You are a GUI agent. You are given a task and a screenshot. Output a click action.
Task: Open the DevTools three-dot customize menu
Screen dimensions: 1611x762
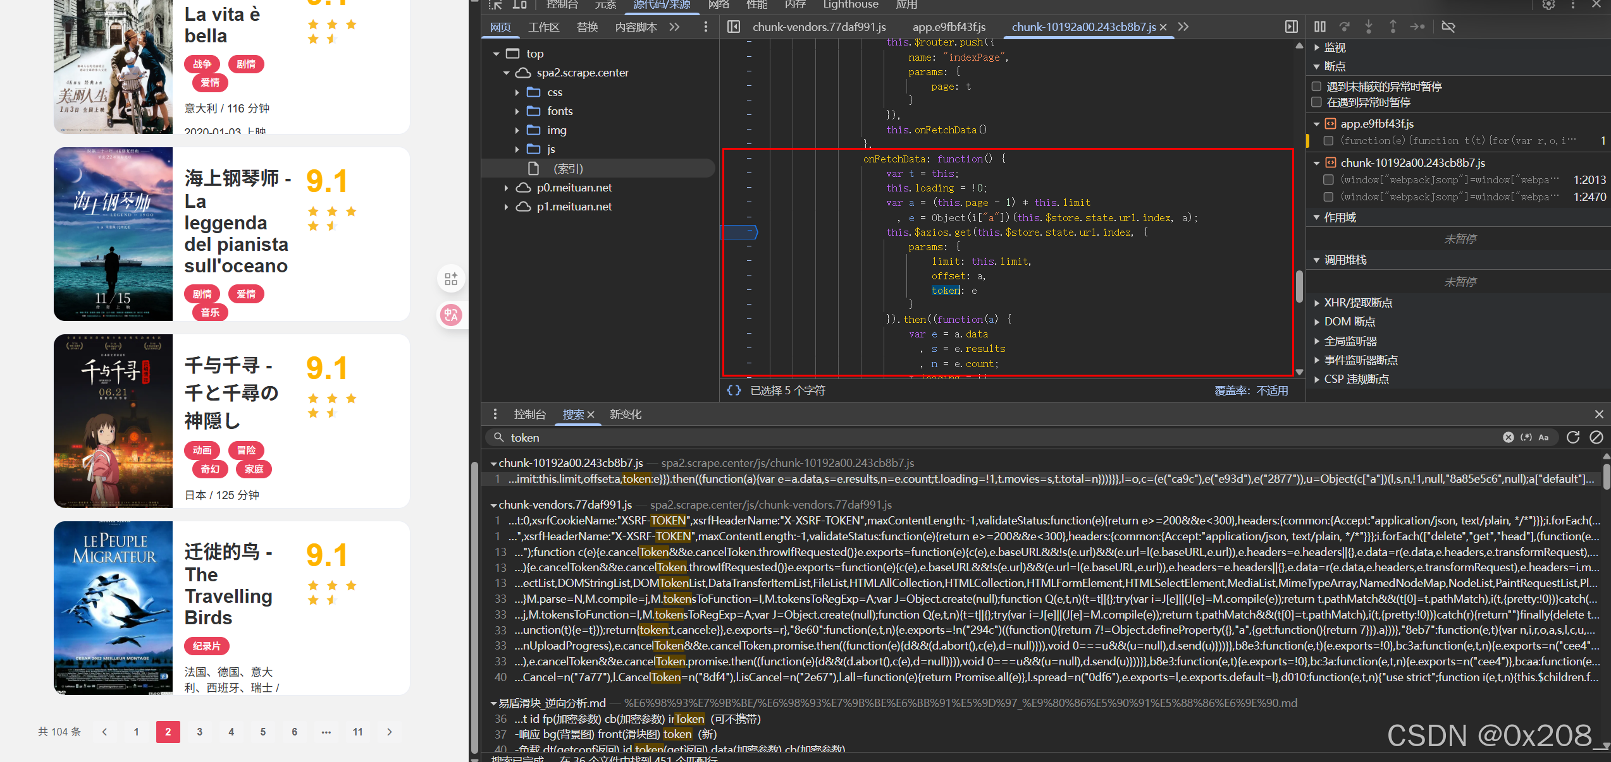pos(1573,5)
